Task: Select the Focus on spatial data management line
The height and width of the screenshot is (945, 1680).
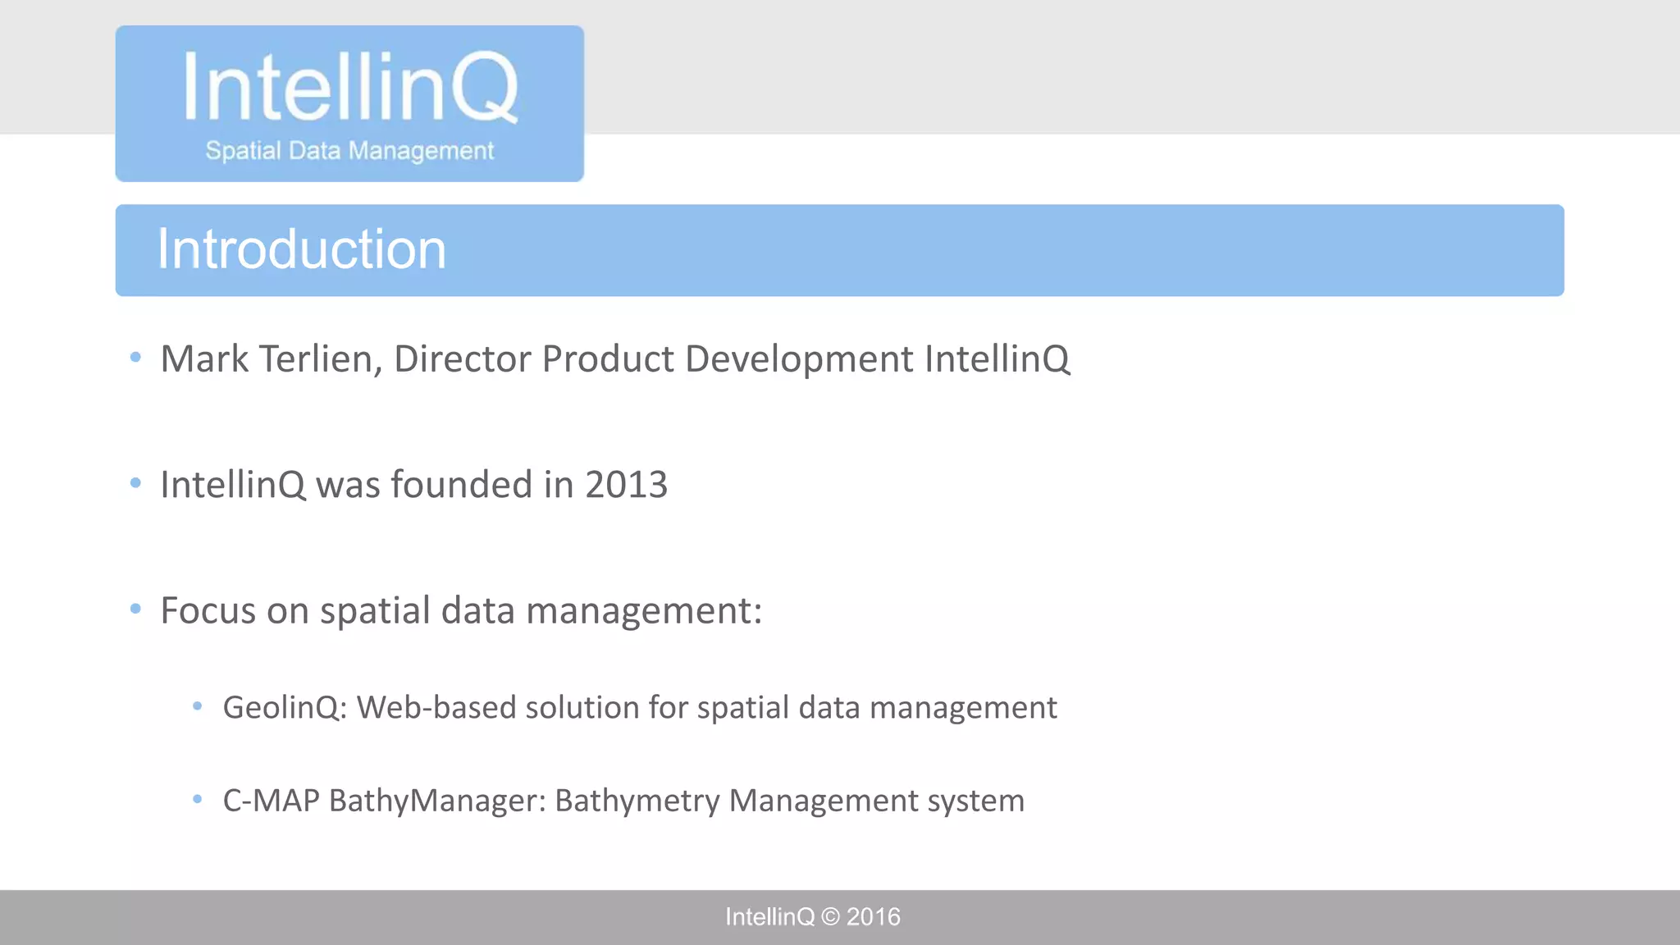Action: point(461,611)
